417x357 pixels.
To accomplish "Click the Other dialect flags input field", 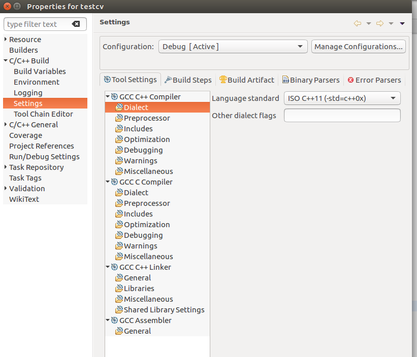I will tap(342, 115).
